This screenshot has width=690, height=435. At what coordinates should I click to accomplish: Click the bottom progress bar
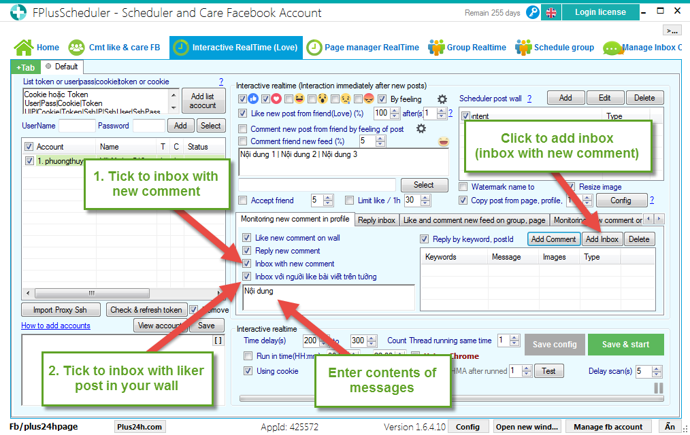point(451,398)
